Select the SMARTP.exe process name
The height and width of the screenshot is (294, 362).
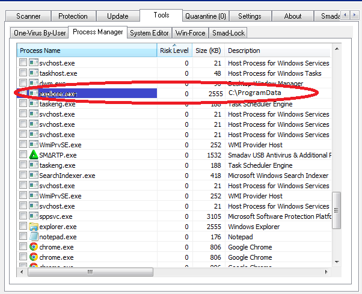[58, 155]
